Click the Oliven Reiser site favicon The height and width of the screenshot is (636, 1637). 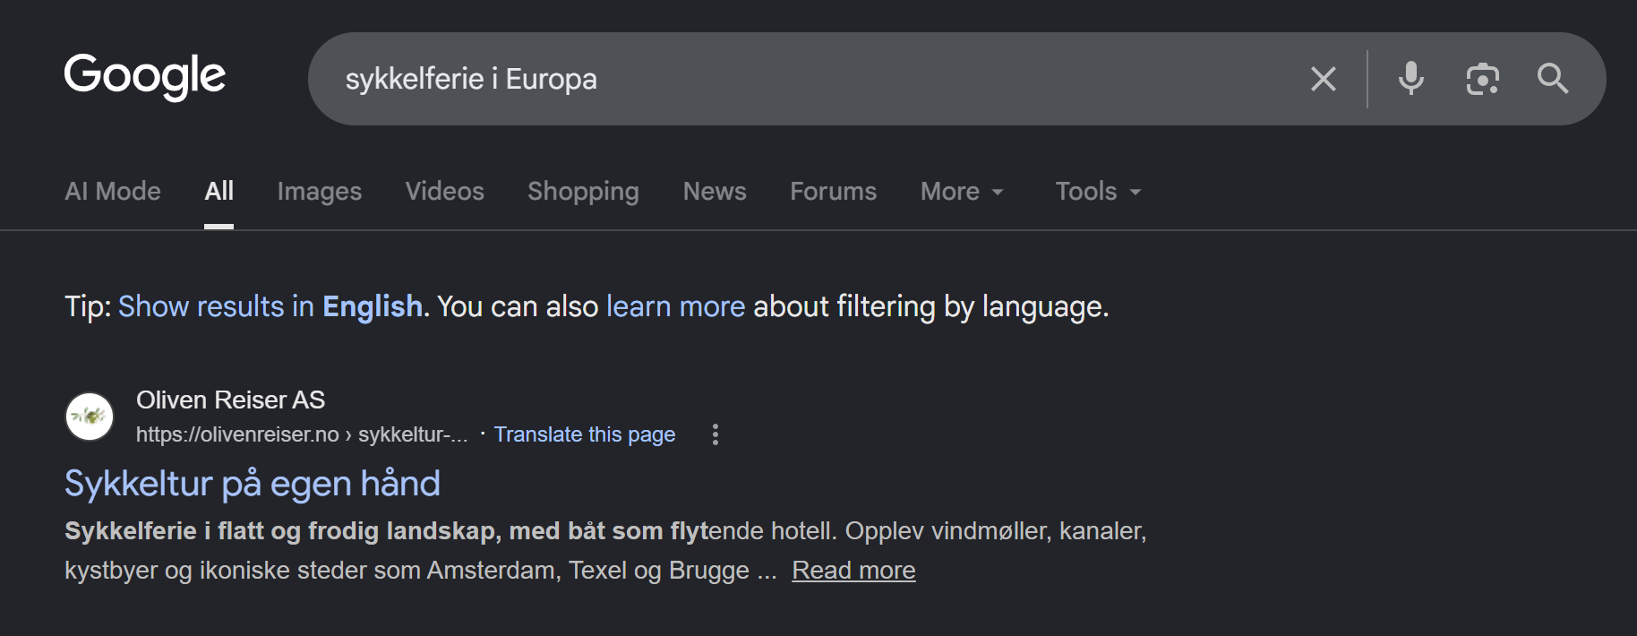point(90,417)
